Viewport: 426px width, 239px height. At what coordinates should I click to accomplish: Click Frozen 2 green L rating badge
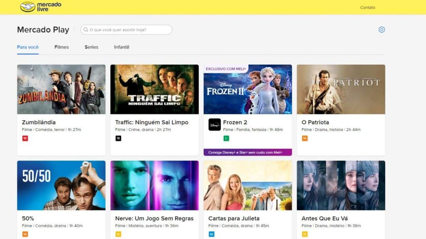coord(226,139)
